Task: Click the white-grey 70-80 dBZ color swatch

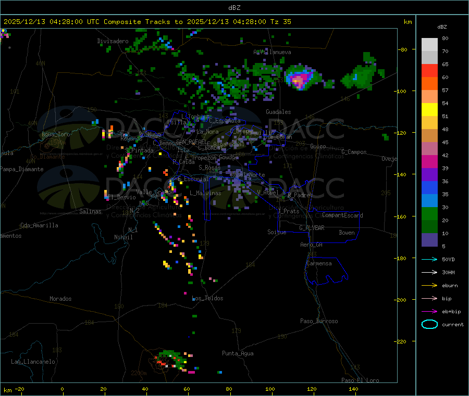Action: (429, 45)
